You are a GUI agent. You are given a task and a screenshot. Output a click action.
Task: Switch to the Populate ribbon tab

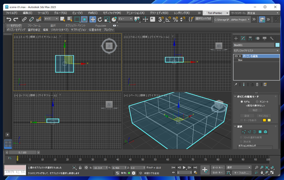100,26
